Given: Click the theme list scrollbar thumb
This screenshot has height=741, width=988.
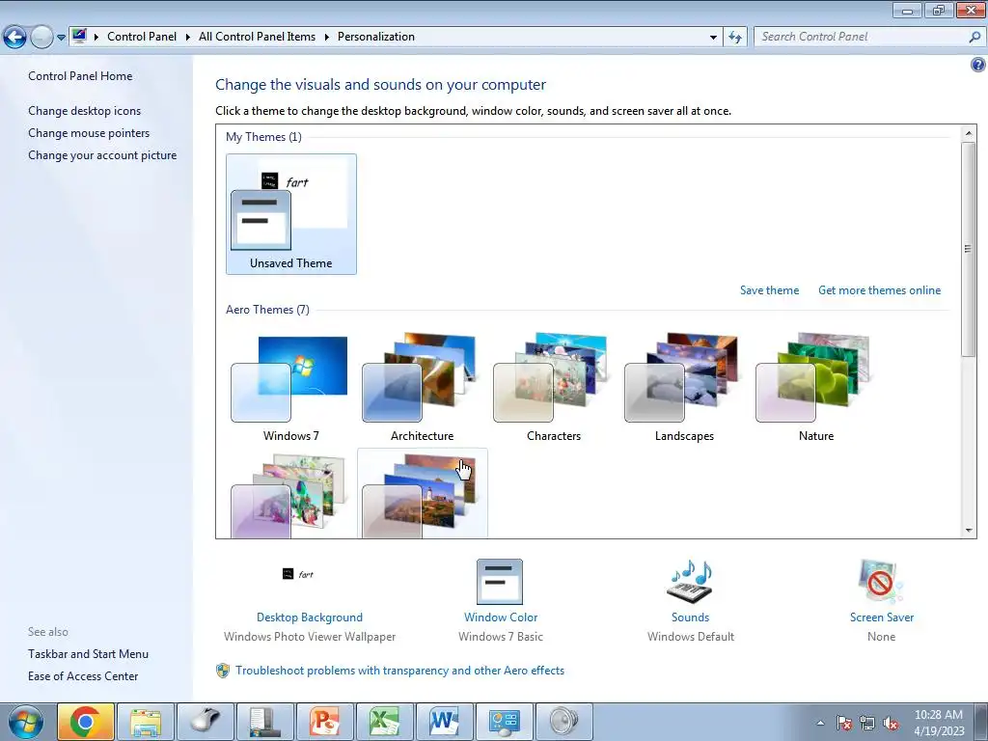Looking at the screenshot, I should [969, 249].
